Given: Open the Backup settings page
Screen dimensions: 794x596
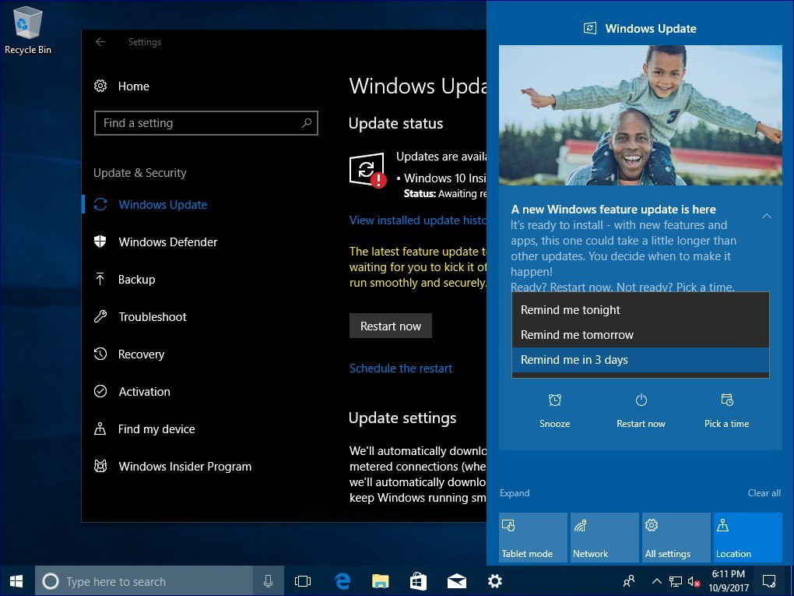Looking at the screenshot, I should (136, 279).
